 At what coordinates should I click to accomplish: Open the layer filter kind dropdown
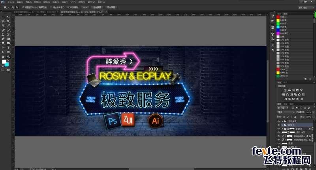[283, 108]
